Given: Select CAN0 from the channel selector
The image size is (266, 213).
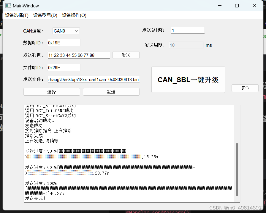Looking at the screenshot, I should tap(62, 31).
